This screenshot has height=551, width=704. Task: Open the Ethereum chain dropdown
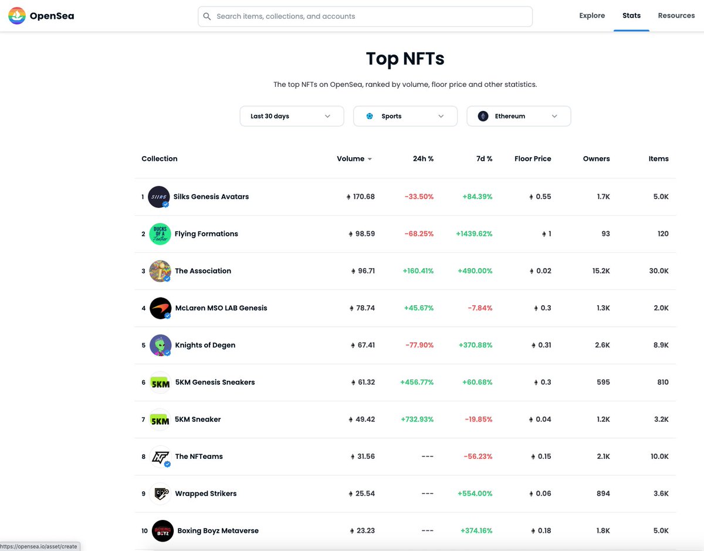coord(519,116)
